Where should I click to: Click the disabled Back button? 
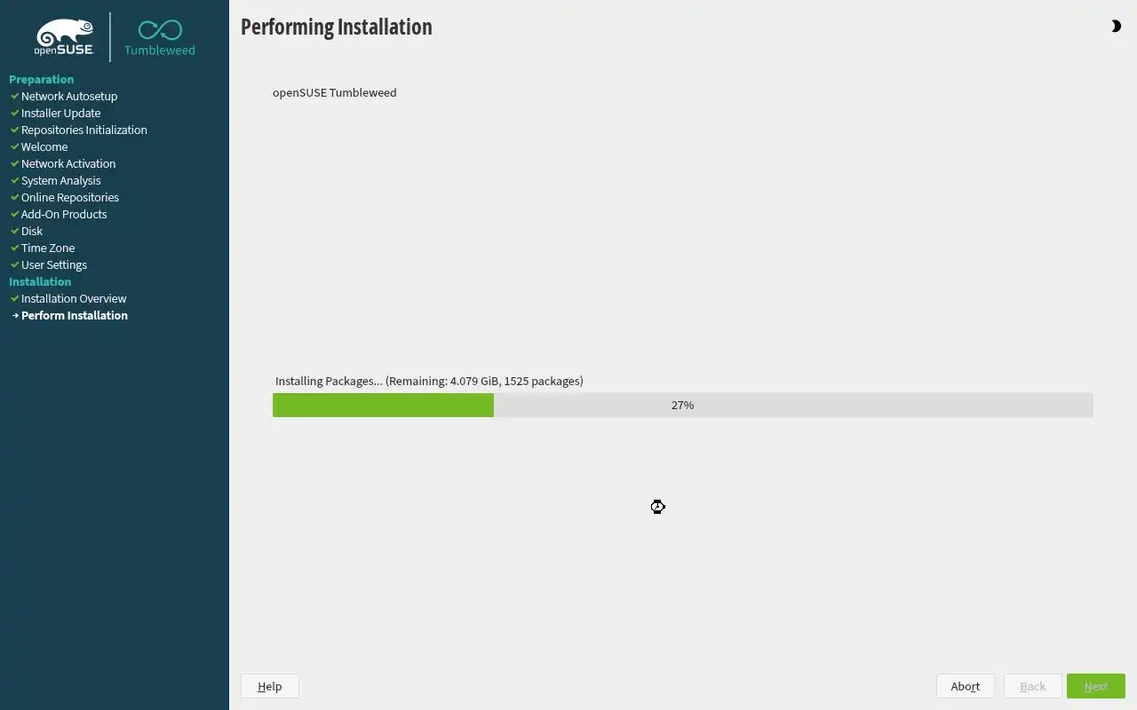1032,686
